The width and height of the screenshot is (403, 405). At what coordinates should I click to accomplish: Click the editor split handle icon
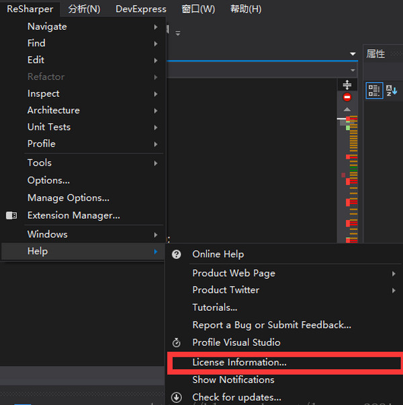coord(347,85)
